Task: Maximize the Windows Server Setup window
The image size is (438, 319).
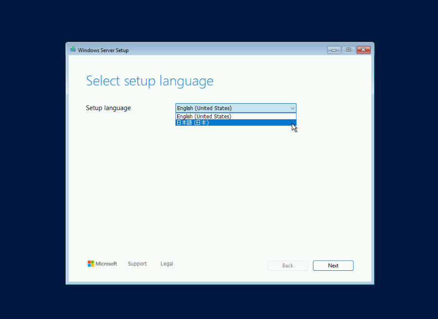Action: pos(348,50)
